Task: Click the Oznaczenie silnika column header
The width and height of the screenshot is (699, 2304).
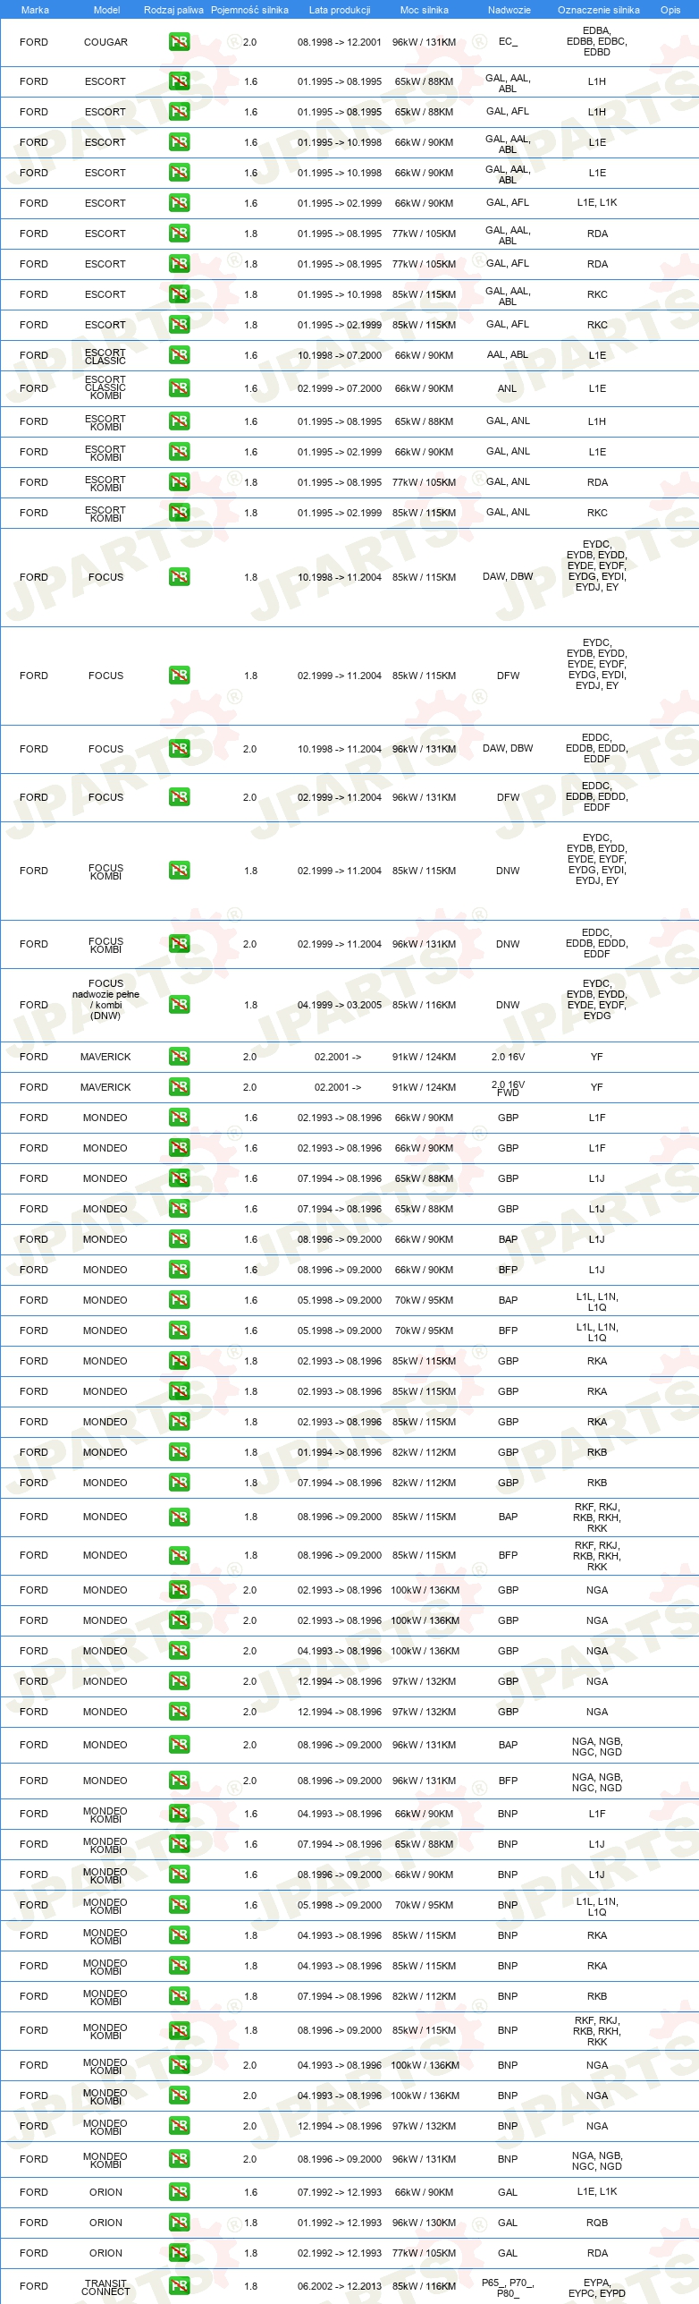Action: point(598,10)
